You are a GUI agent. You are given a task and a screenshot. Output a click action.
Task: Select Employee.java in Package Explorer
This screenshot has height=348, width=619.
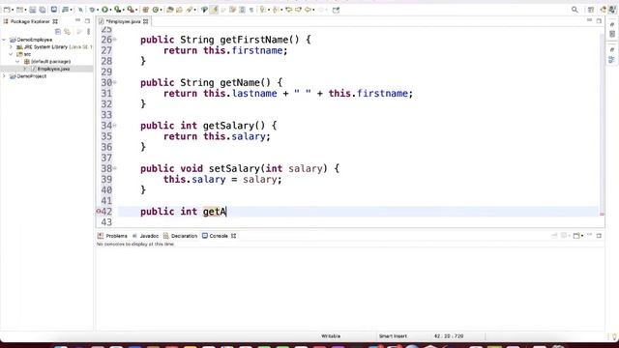(53, 69)
